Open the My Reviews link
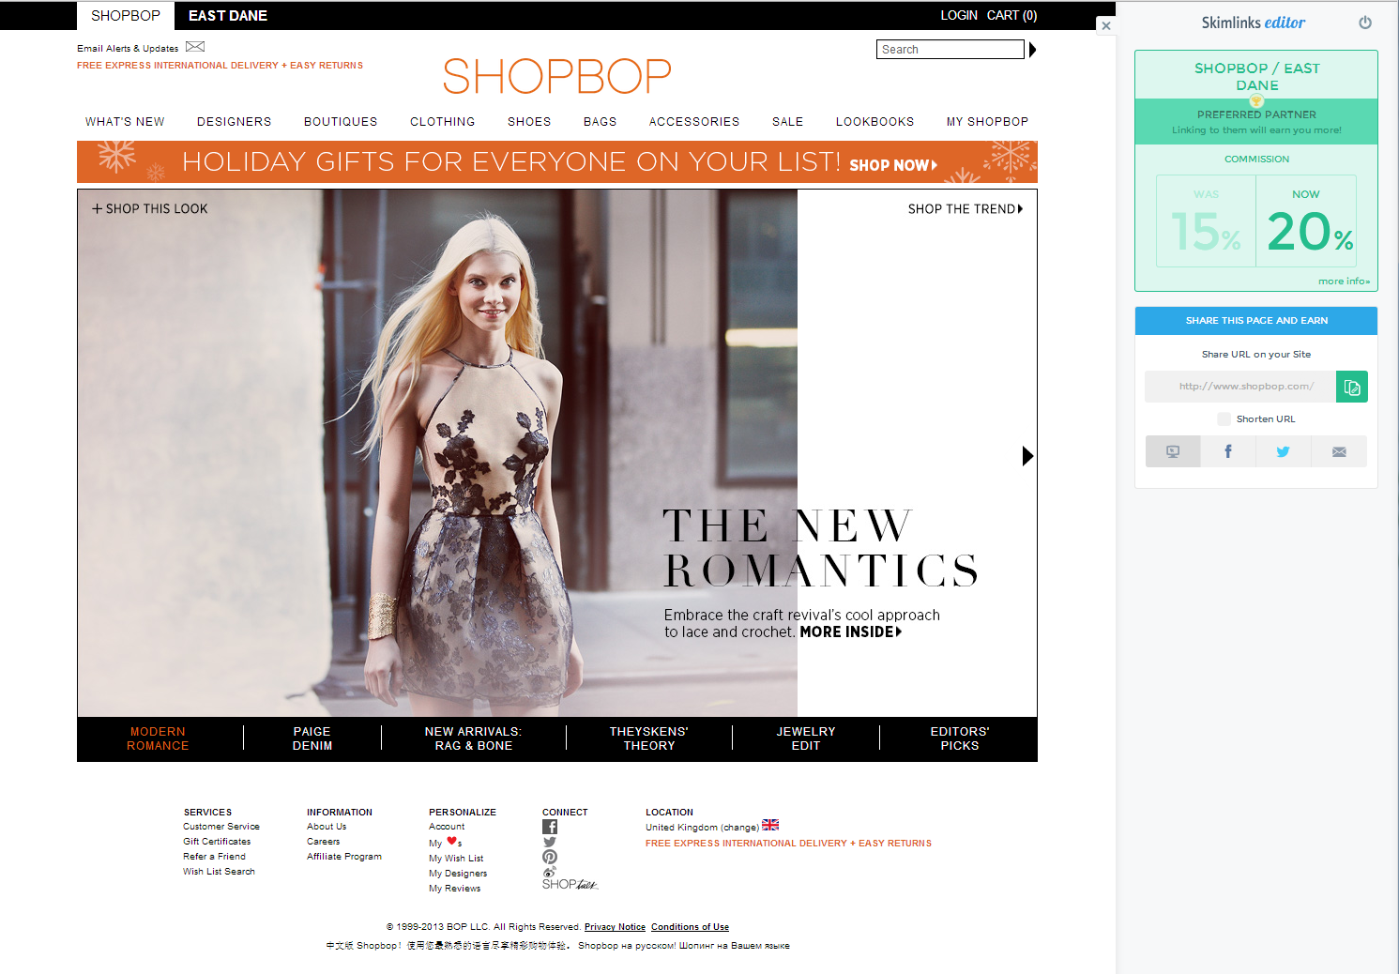Screen dimensions: 1399x974 (455, 889)
